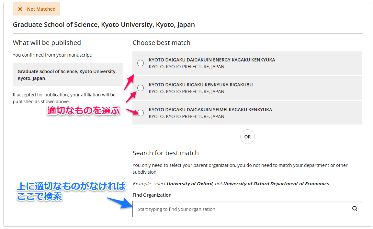Select the Kyoto Daigaku Daigakuin Energy Kagaku Kenkyuka radio button

[x=141, y=63]
